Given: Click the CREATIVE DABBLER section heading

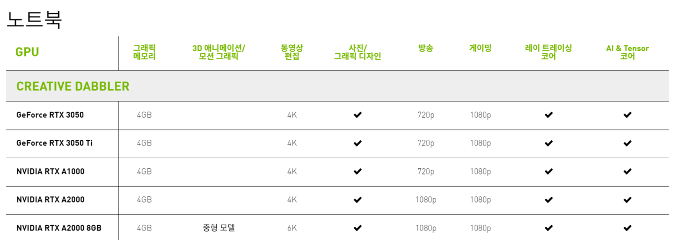Looking at the screenshot, I should (x=73, y=87).
